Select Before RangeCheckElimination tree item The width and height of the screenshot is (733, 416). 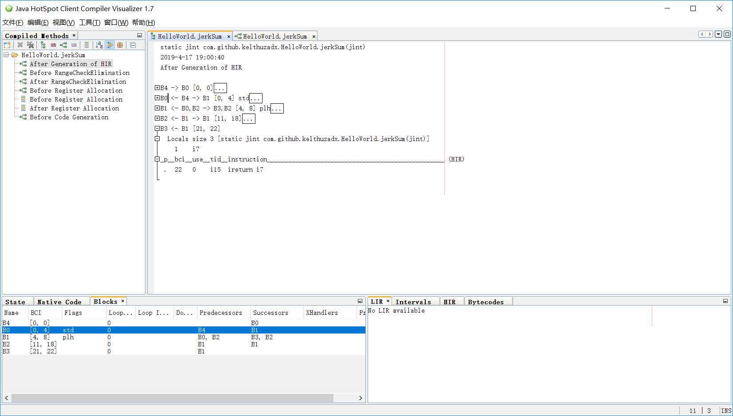point(80,73)
